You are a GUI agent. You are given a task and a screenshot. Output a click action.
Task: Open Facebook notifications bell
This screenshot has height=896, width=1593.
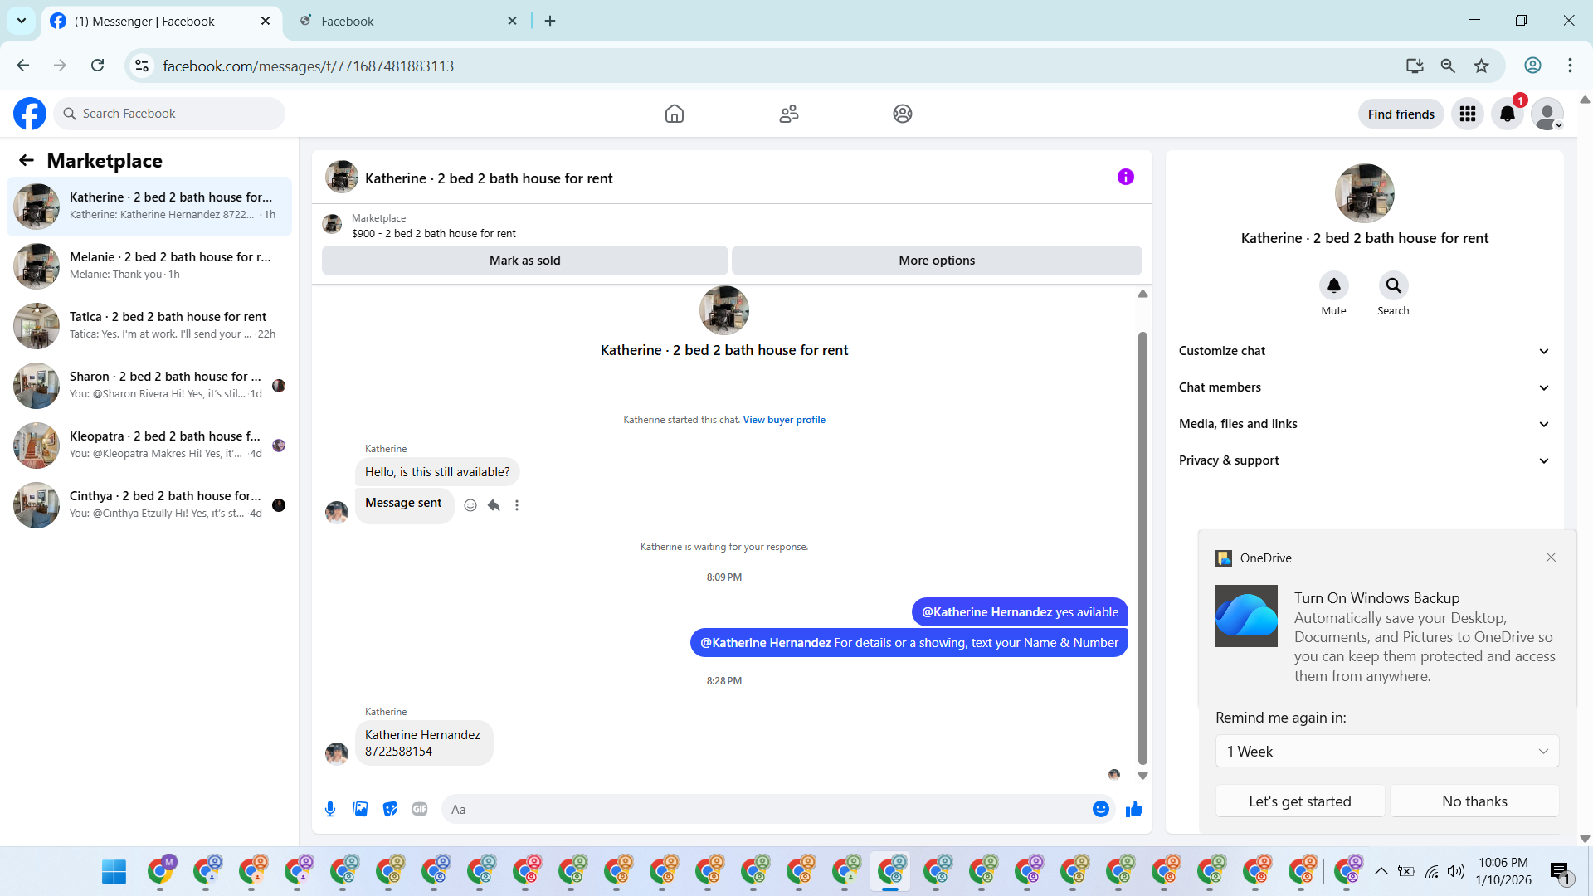[x=1507, y=114]
